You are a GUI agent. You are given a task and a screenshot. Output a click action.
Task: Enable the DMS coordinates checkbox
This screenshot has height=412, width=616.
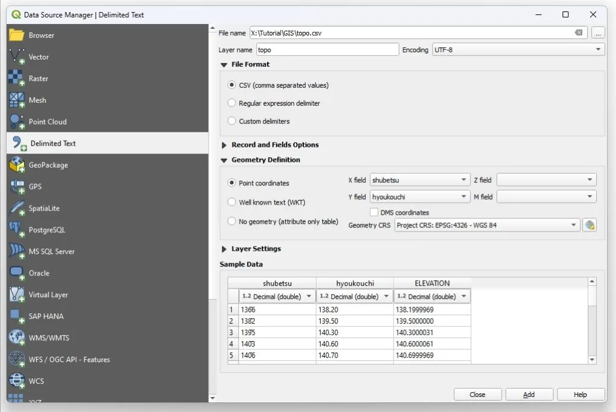(x=374, y=212)
